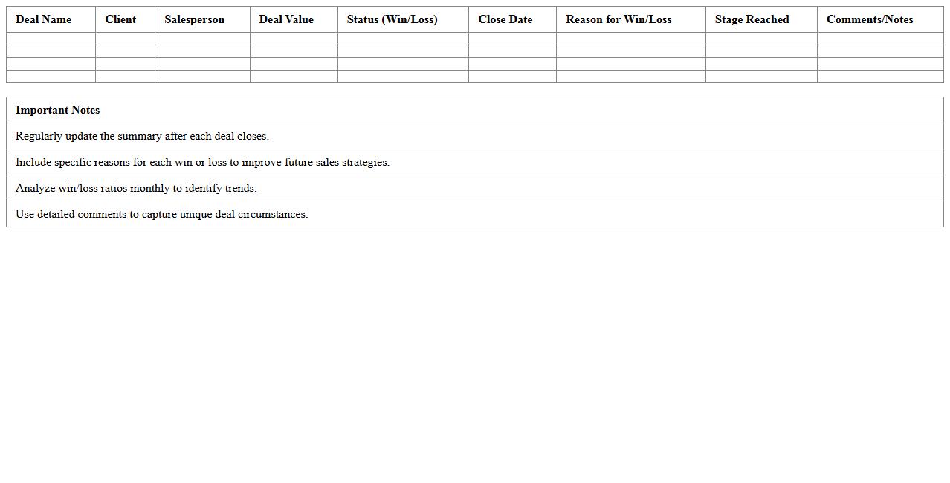Screen dimensions: 950x483
Task: Click the Salesperson header cell
Action: pos(194,19)
